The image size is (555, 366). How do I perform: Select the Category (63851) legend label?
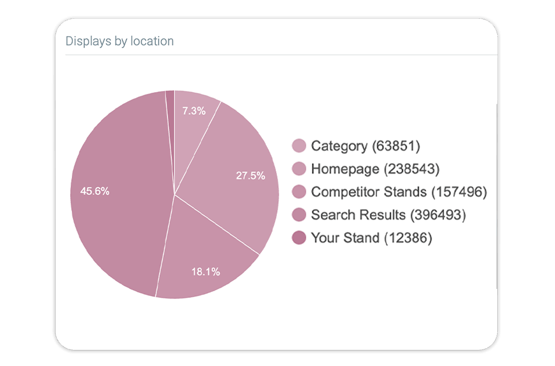[x=365, y=146]
